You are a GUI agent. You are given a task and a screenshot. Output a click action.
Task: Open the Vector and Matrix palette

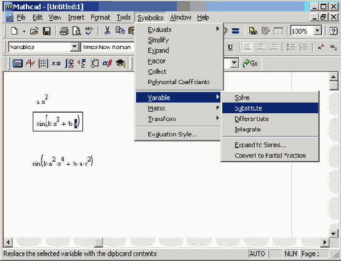43,64
